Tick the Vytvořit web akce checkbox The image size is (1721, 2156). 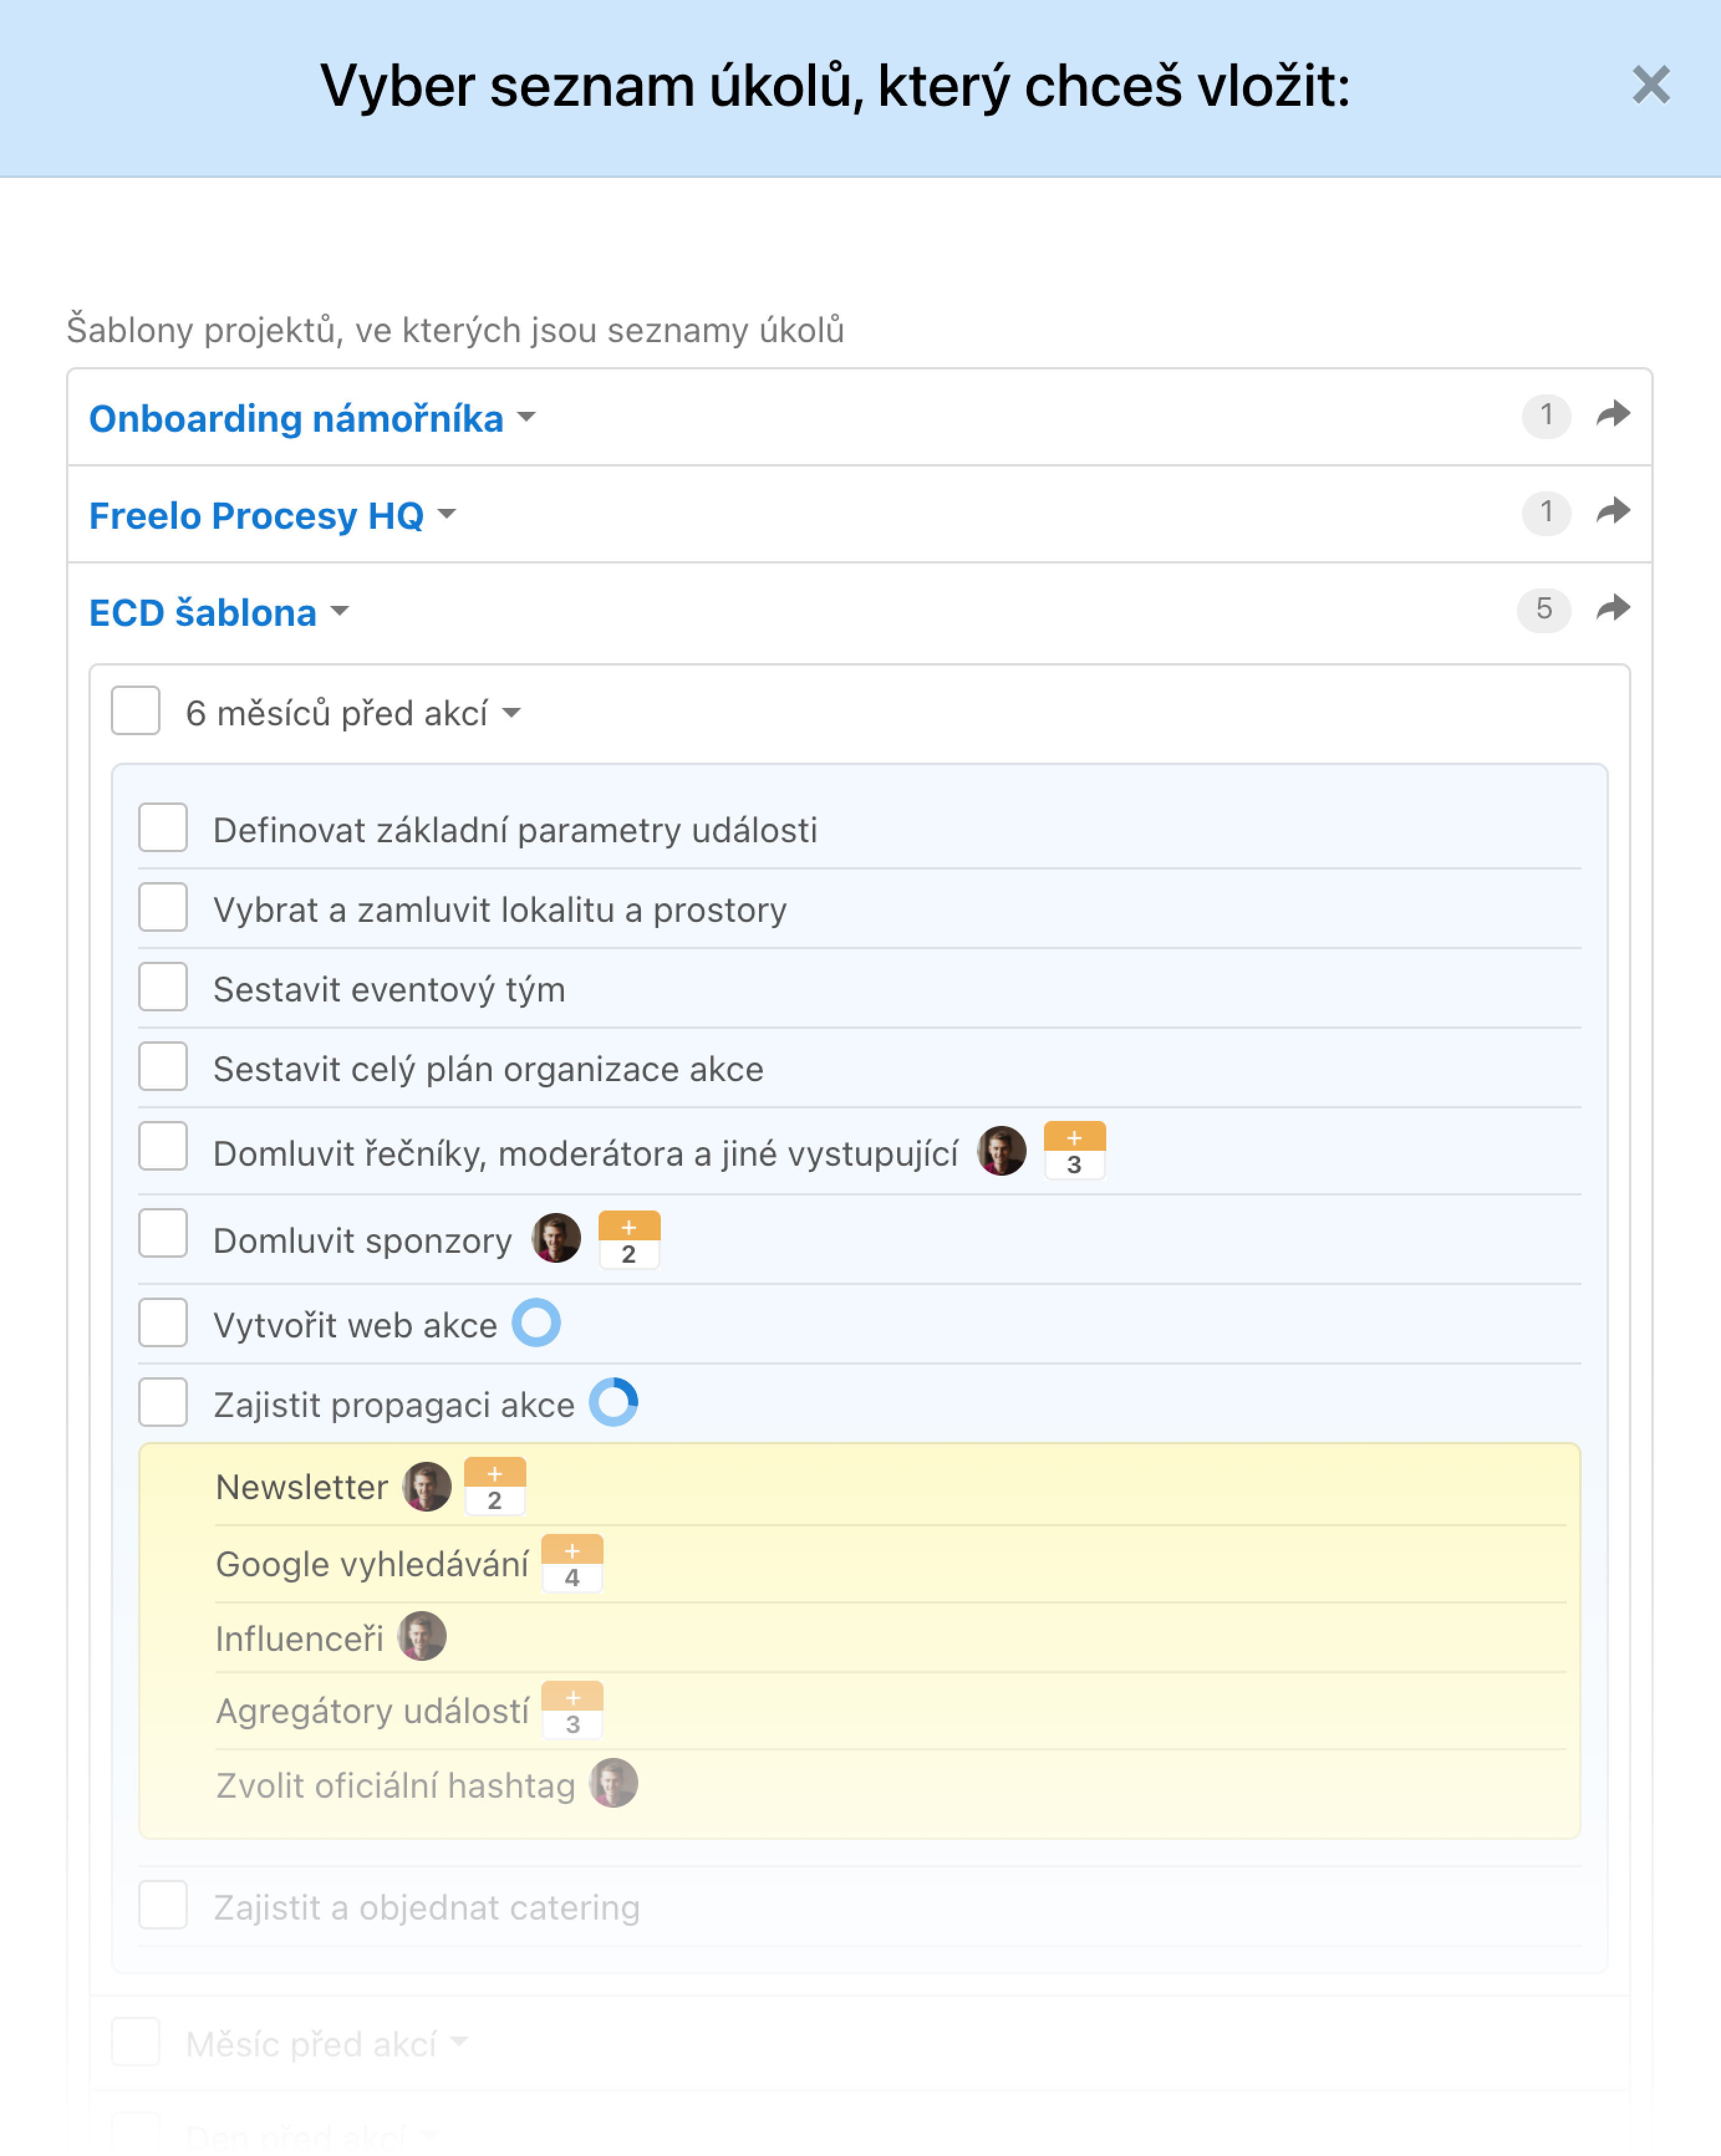[163, 1323]
